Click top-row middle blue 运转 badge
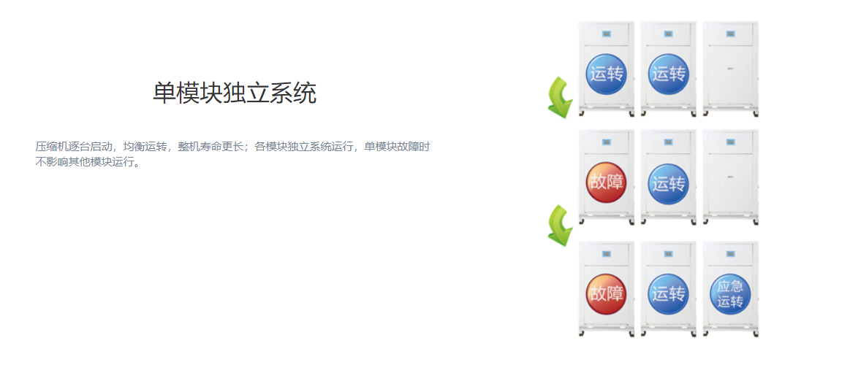This screenshot has width=850, height=381. [x=669, y=74]
